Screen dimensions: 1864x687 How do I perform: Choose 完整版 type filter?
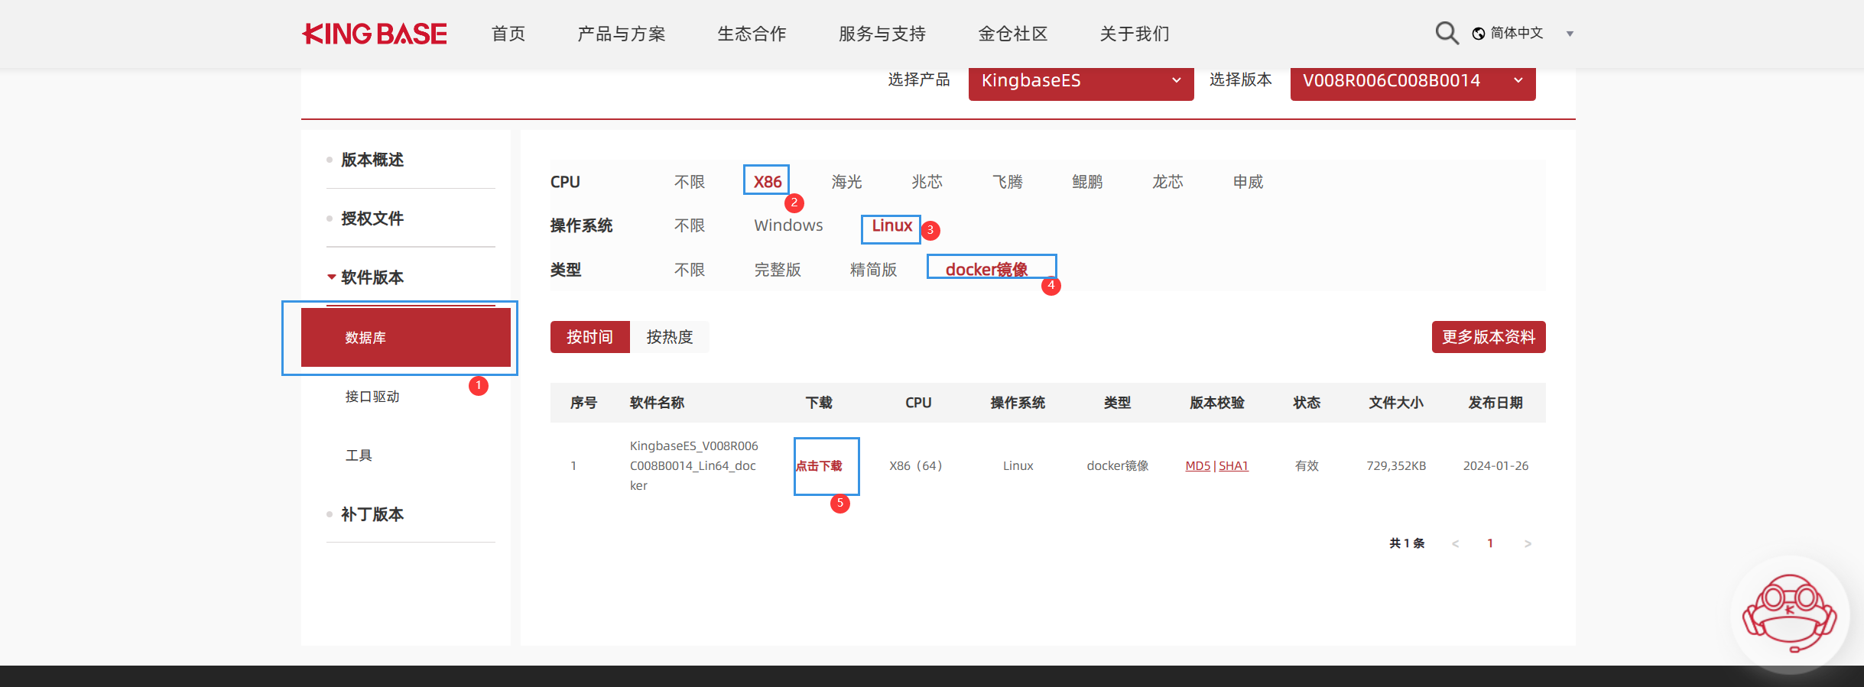pyautogui.click(x=778, y=270)
